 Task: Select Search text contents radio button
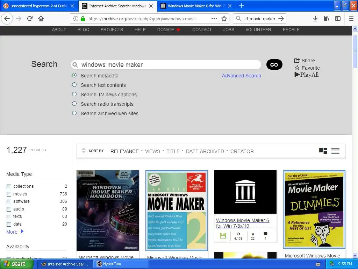click(74, 85)
